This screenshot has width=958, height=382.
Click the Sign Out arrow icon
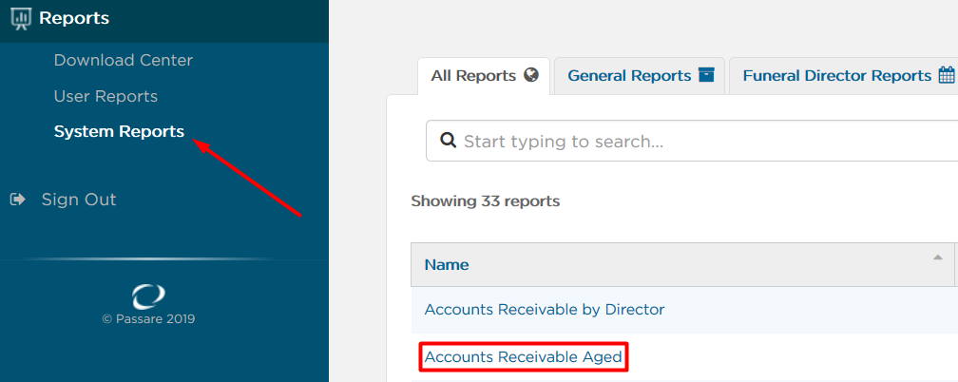point(18,200)
